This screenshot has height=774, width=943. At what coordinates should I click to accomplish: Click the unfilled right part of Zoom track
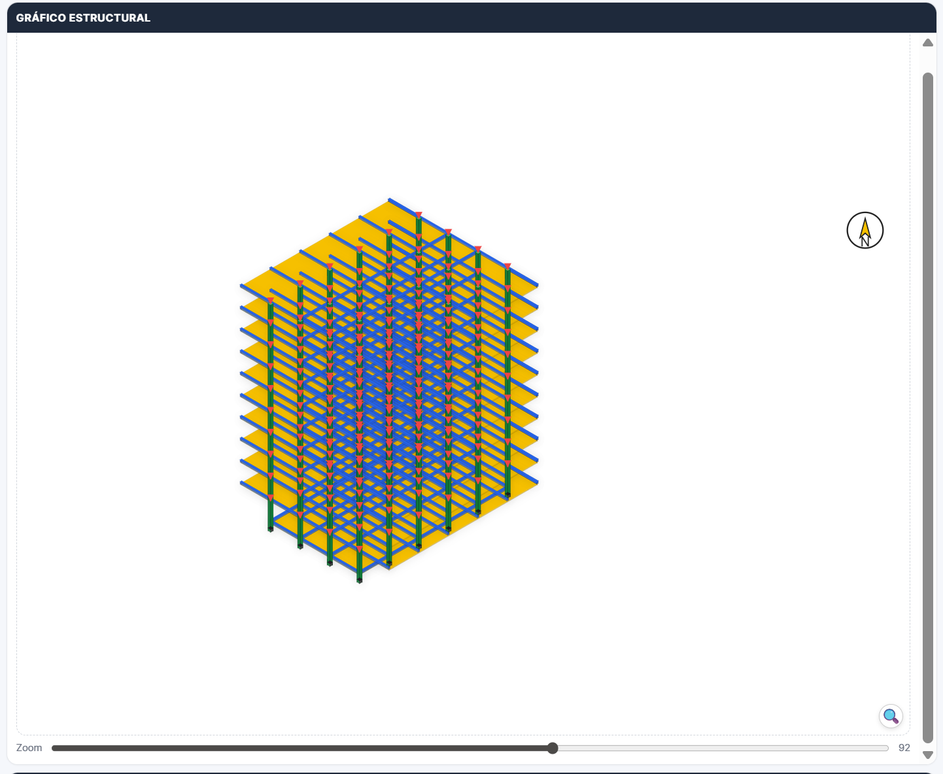pyautogui.click(x=719, y=748)
